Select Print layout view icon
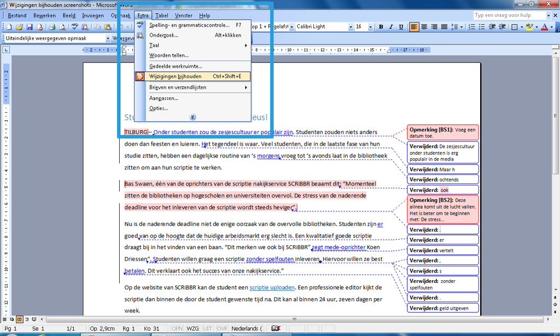This screenshot has width=560, height=336. tap(20, 319)
